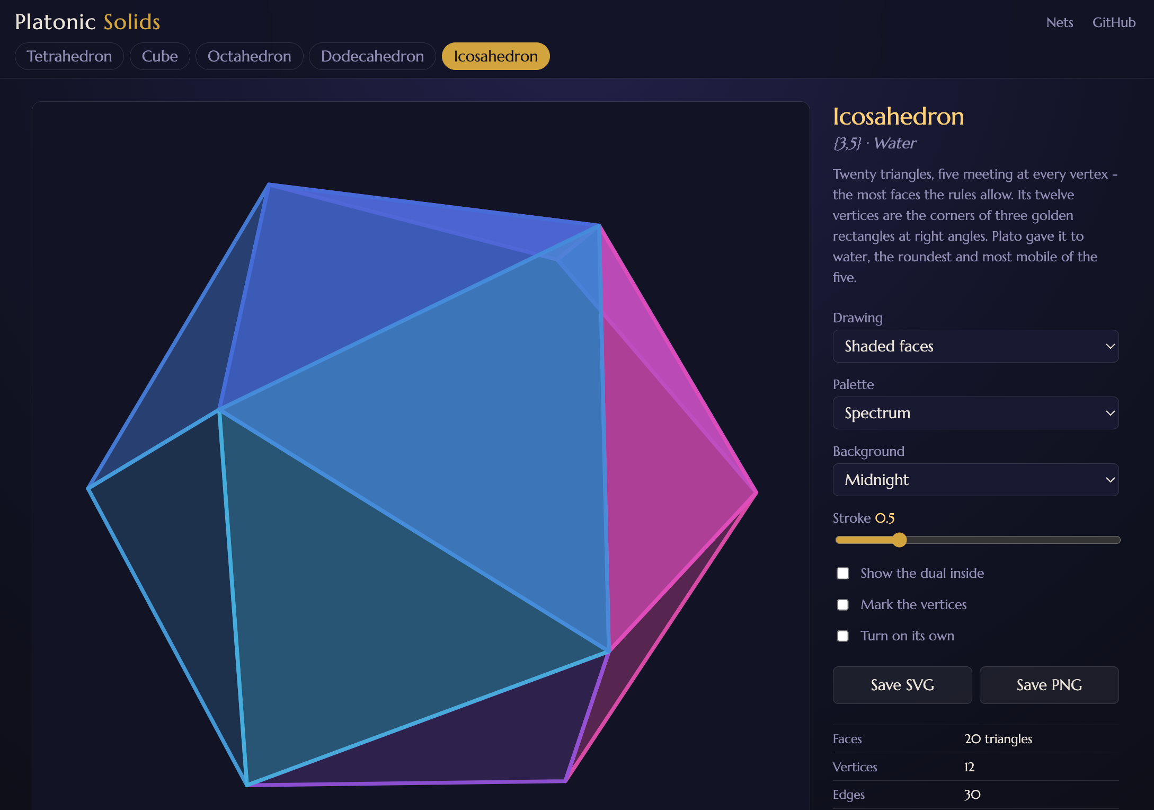Open the Nets link
Screen dimensions: 1154x810
click(x=1059, y=22)
